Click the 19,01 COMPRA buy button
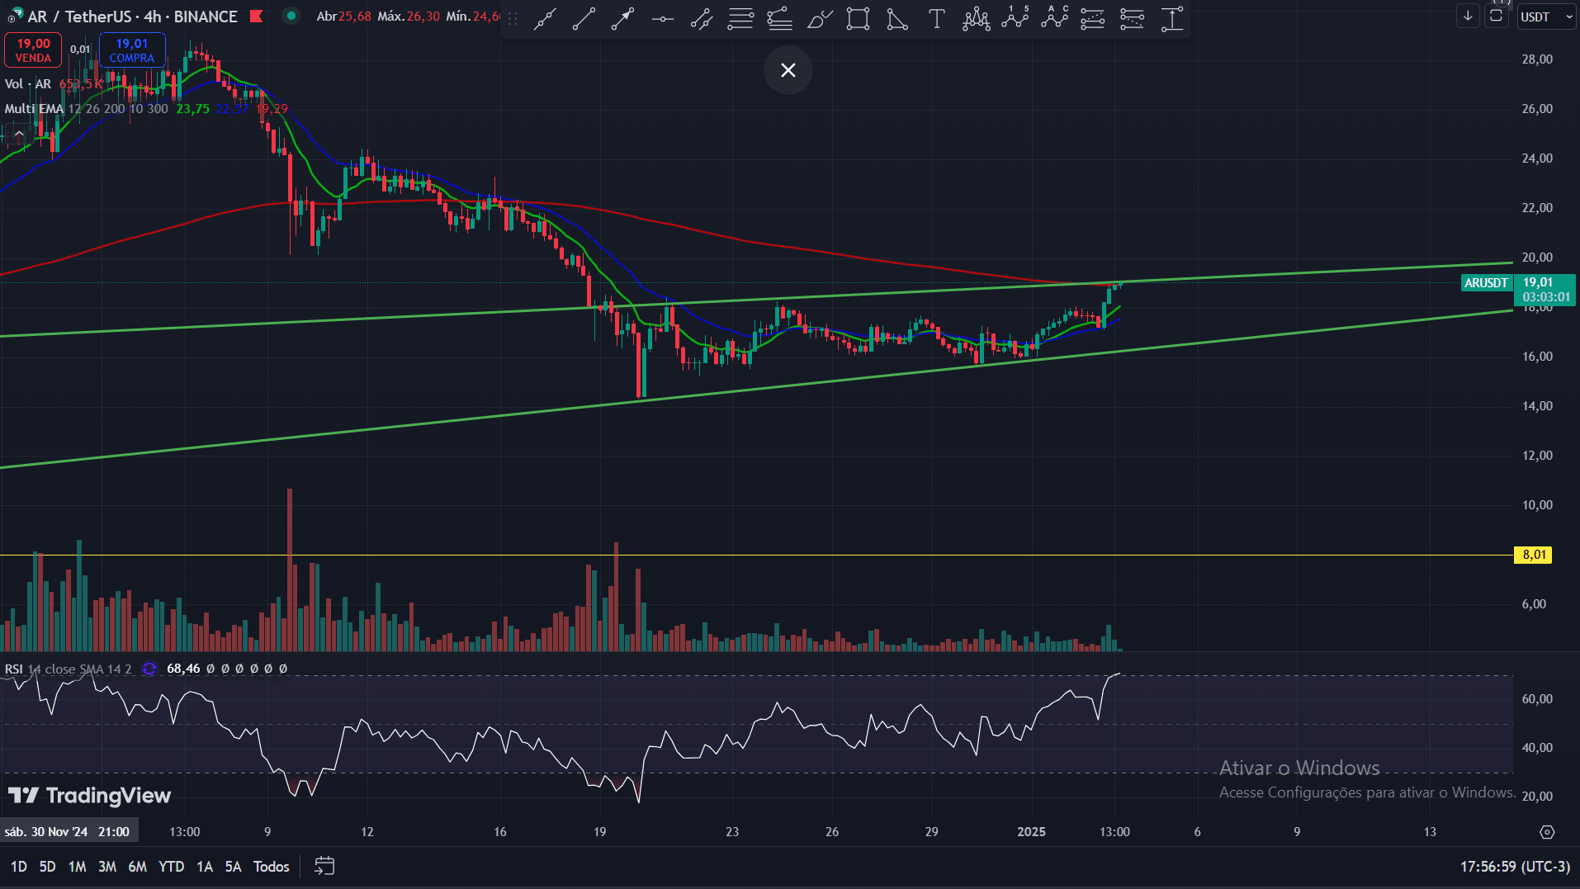 [x=132, y=50]
